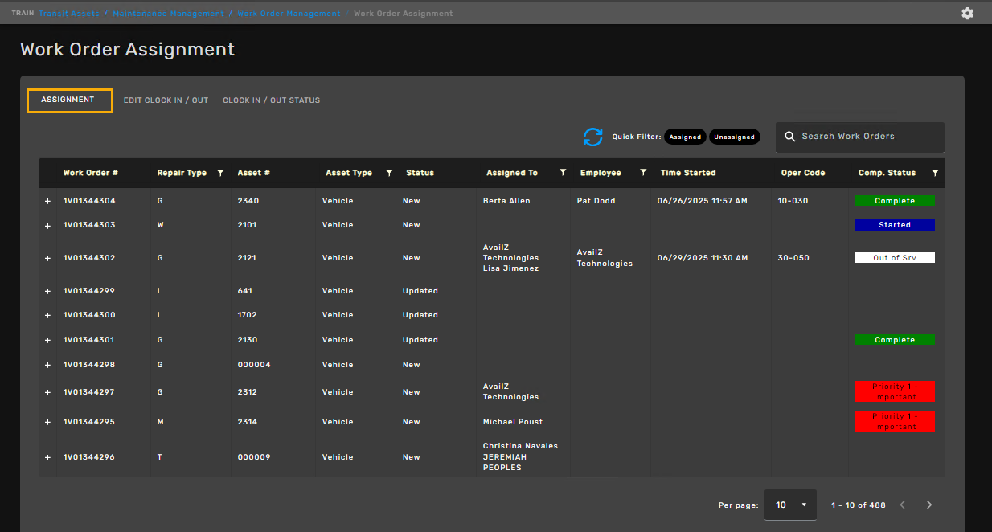The height and width of the screenshot is (532, 992).
Task: Open the Comp. Status filter icon
Action: 934,173
